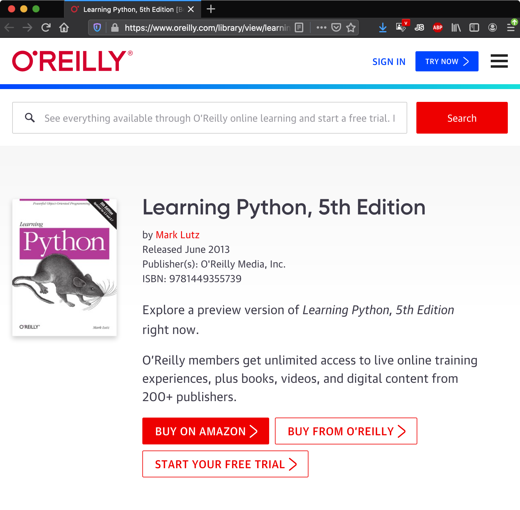The image size is (520, 510).
Task: Bookmark this page with star icon
Action: 351,28
